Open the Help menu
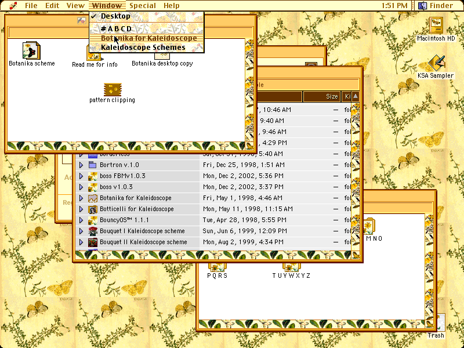Screen dimensions: 464x348 pos(171,6)
